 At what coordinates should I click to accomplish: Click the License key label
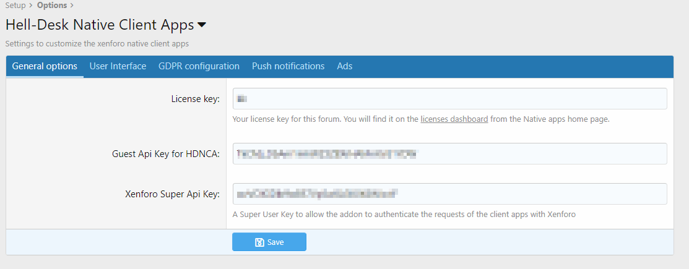click(196, 99)
